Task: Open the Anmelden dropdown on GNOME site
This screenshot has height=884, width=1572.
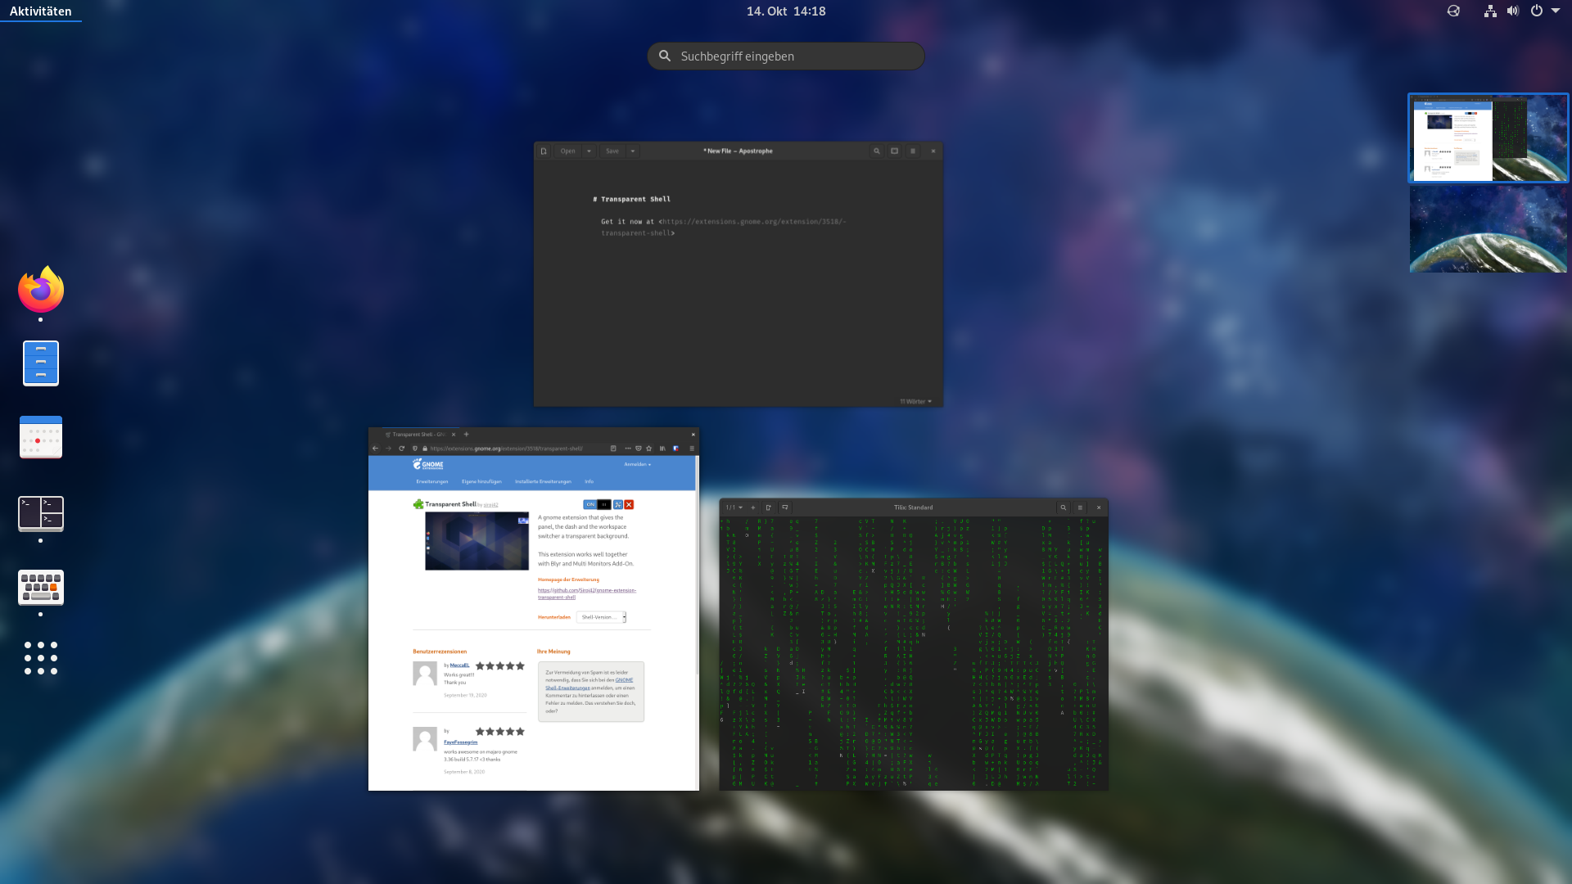Action: [x=637, y=464]
